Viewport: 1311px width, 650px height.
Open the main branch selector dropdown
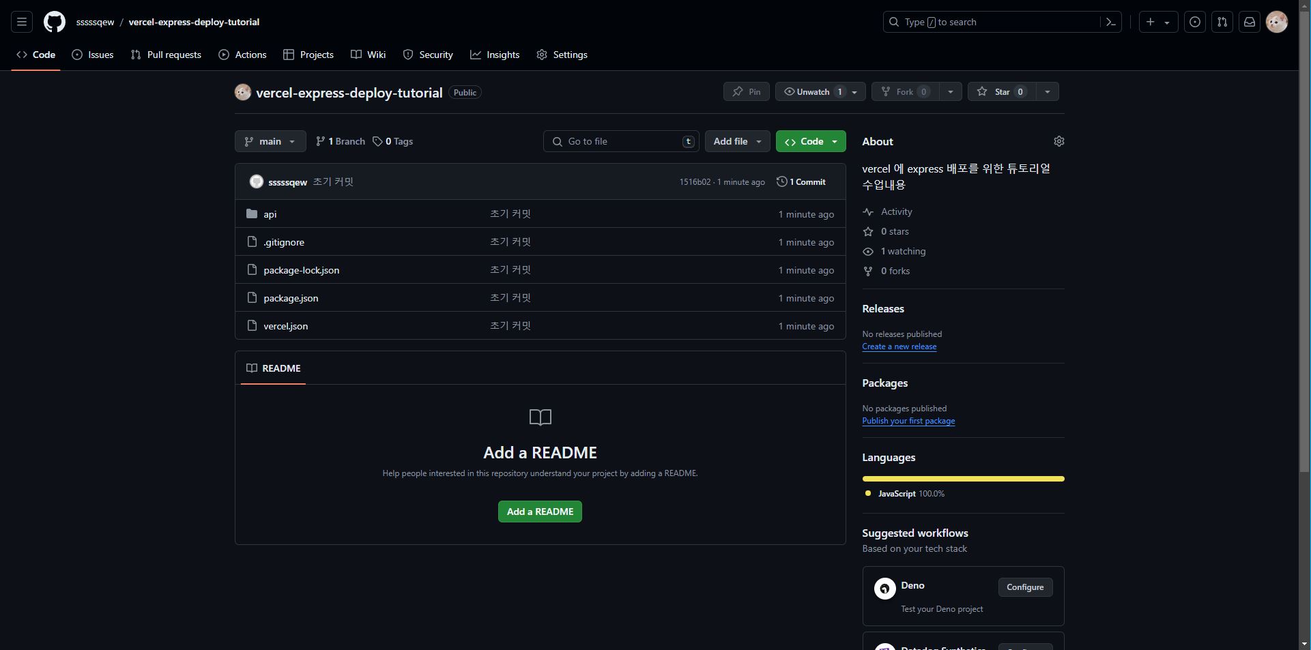point(270,141)
